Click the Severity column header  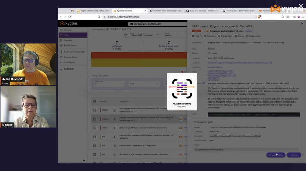(104, 101)
